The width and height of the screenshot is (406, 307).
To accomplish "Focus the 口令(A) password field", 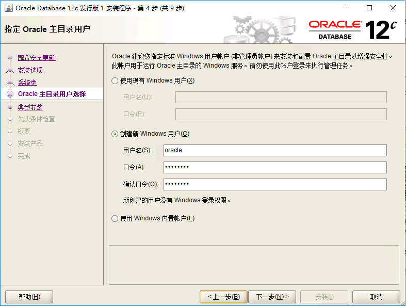I will tap(275, 167).
